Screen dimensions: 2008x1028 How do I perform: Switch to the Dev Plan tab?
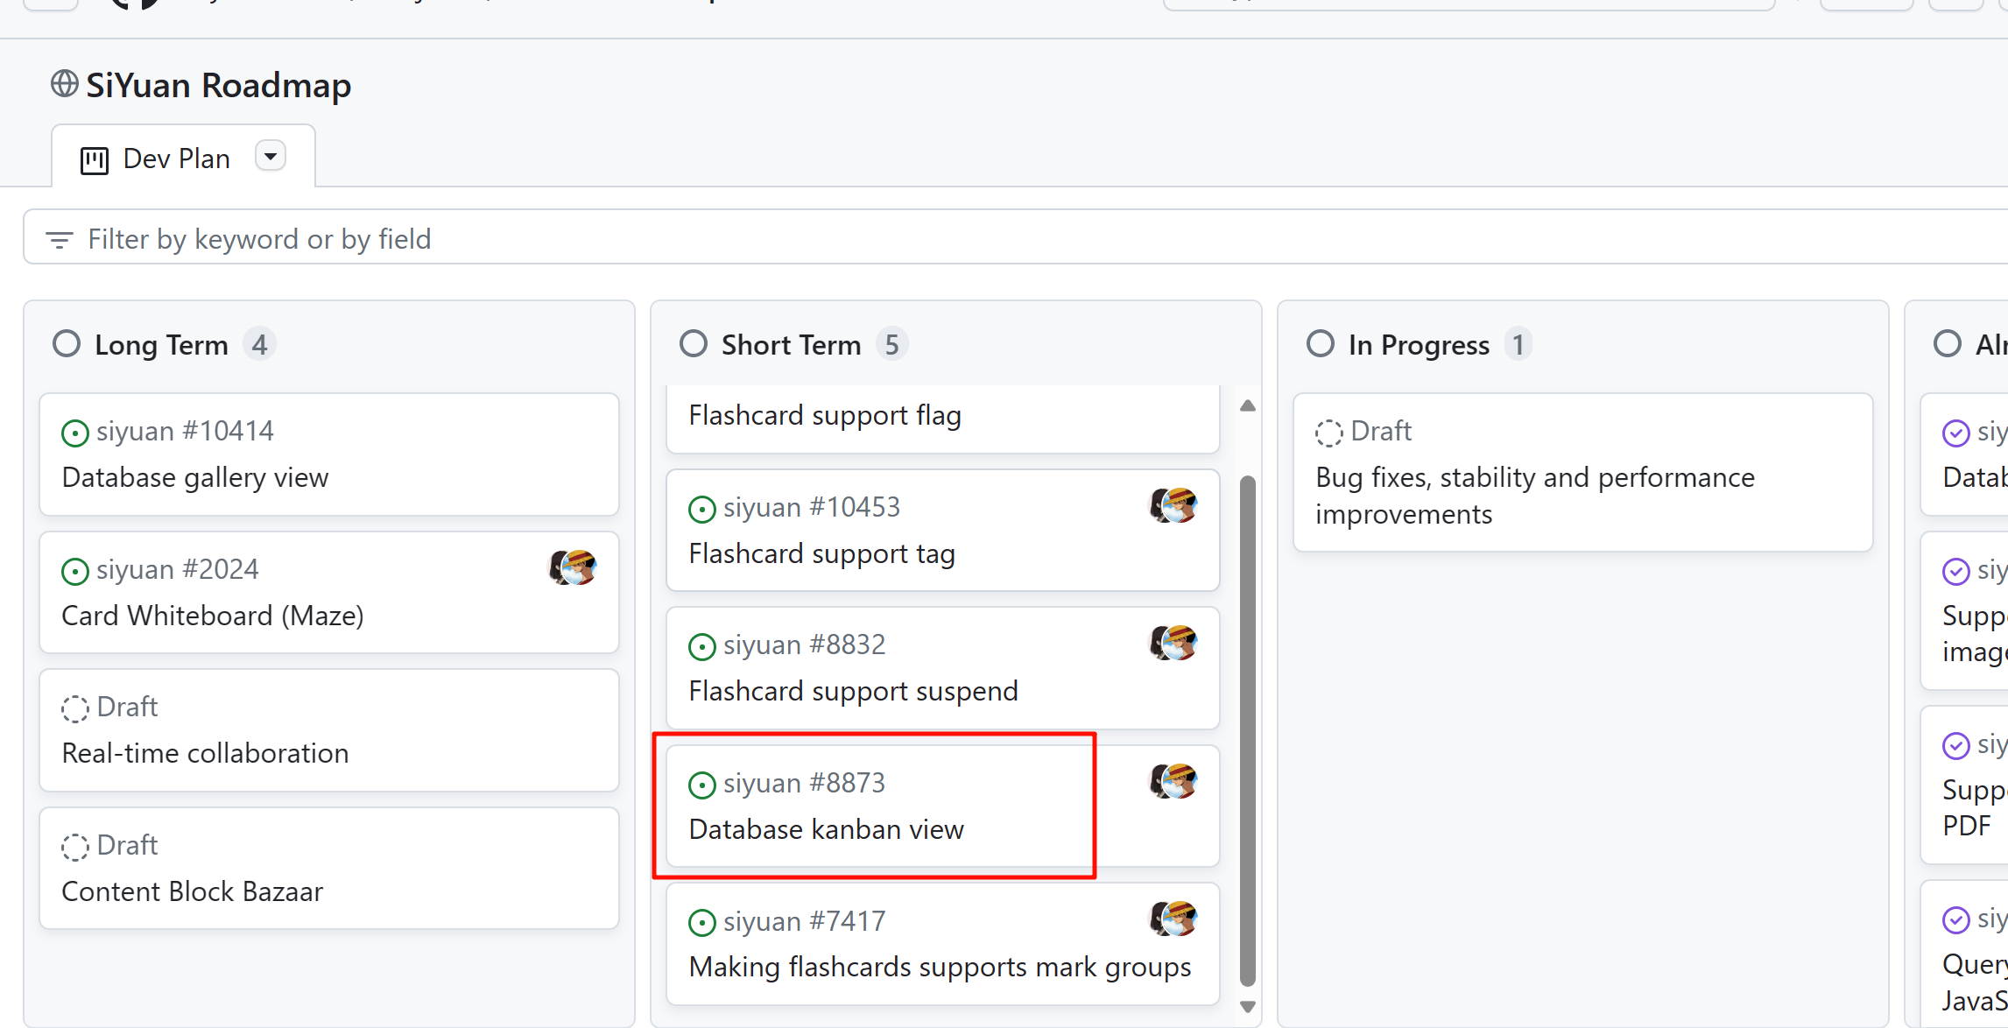click(x=176, y=158)
